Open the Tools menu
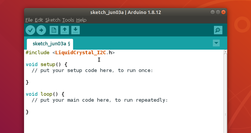This screenshot has height=133, width=251. click(x=68, y=20)
